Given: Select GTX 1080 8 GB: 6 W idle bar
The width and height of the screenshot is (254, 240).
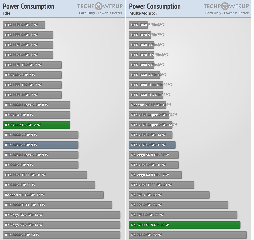Looking at the screenshot, I should point(28,55).
